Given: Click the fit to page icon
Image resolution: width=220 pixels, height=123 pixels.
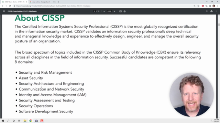Looking at the screenshot, I should pyautogui.click(x=120, y=11).
